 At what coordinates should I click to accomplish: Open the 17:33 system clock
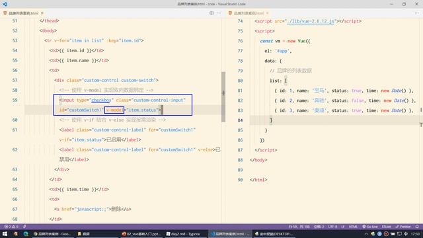416,234
